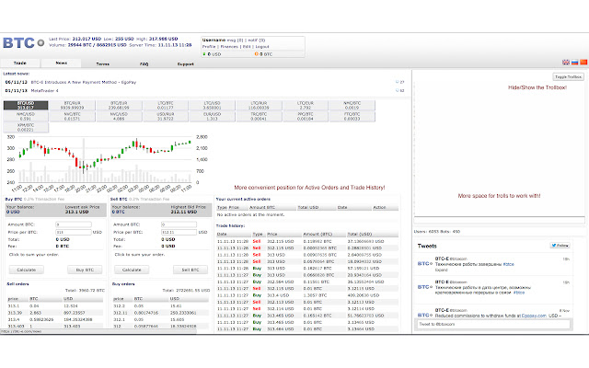Screen dimensions: 589x368
Task: Switch language via the Chinese flag
Action: [x=583, y=63]
